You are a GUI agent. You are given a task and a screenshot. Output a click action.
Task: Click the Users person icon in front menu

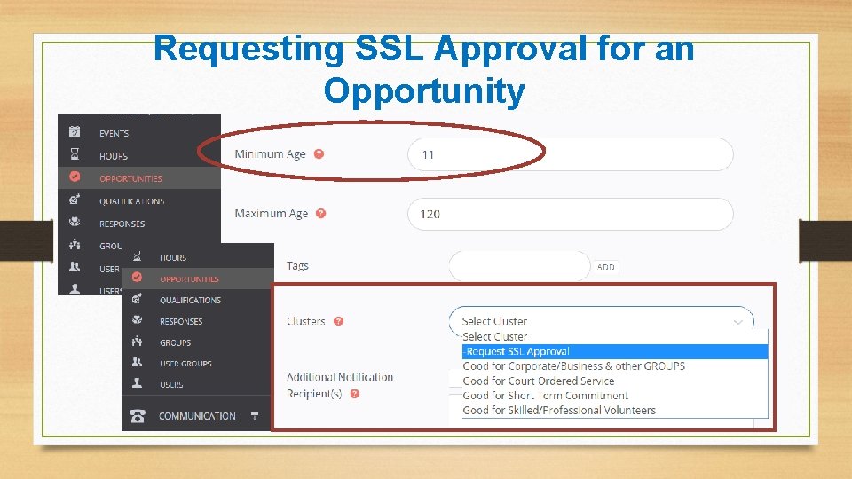137,383
